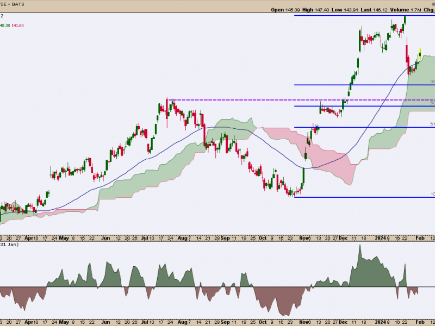The height and width of the screenshot is (326, 435).
Task: Click the Volume 1.7M figure
Action: point(406,10)
